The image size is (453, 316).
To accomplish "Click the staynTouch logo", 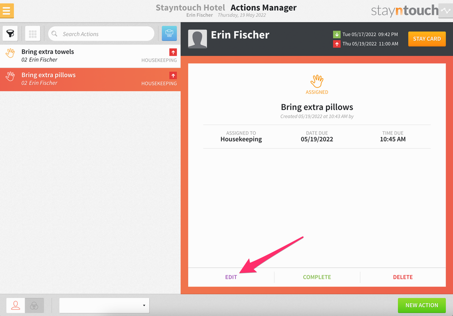I will point(404,11).
